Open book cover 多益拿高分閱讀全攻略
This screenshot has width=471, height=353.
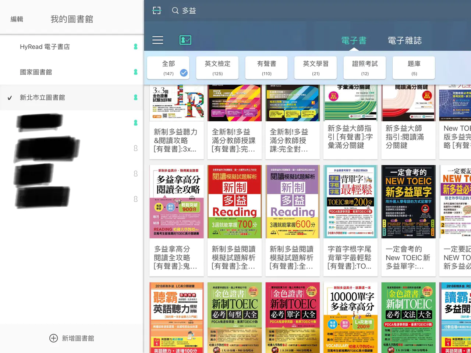pyautogui.click(x=177, y=202)
